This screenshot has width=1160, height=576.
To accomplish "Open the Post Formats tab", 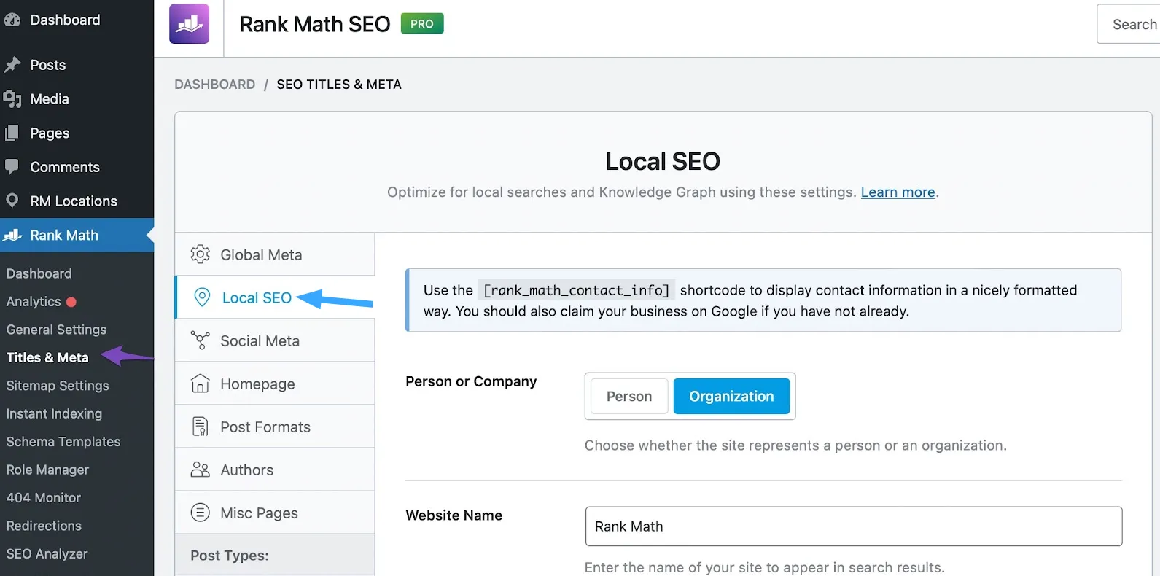I will pos(275,427).
